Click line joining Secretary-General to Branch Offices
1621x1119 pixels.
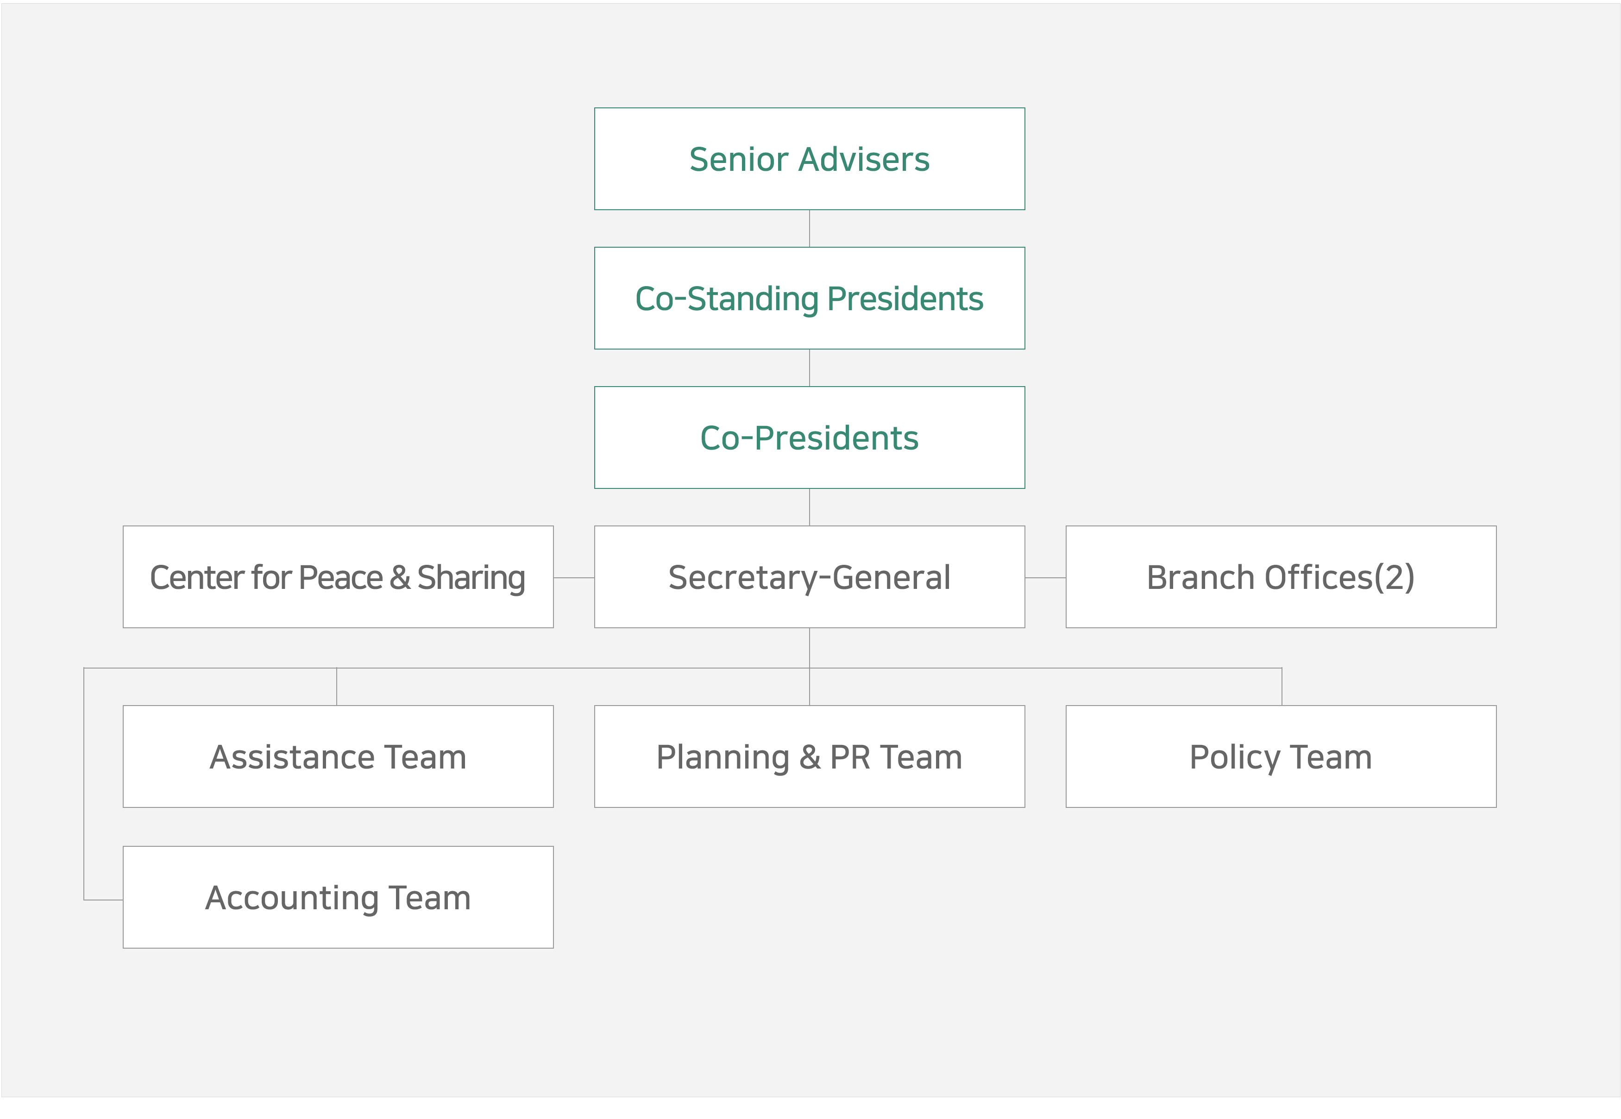pyautogui.click(x=1045, y=578)
